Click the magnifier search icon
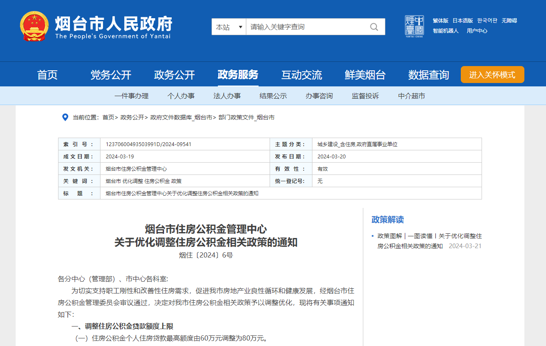Image resolution: width=546 pixels, height=346 pixels. (x=374, y=27)
